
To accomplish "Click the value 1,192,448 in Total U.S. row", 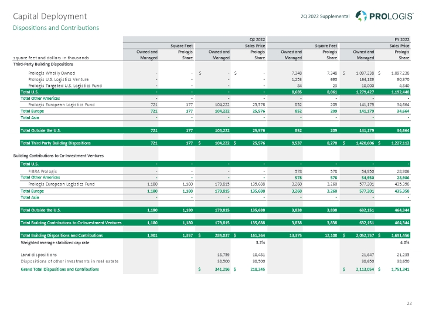I will pos(400,92).
